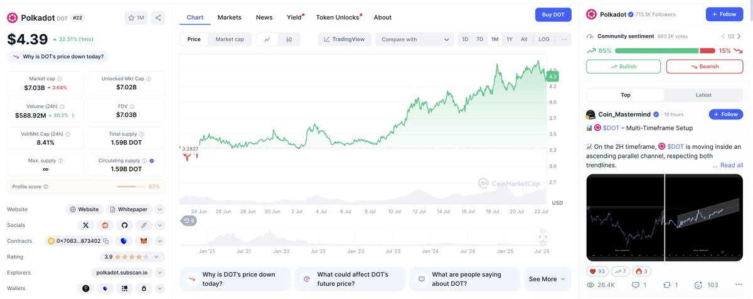Viewport: 753px width, 299px height.
Task: Switch to line chart view icon
Action: pos(267,39)
